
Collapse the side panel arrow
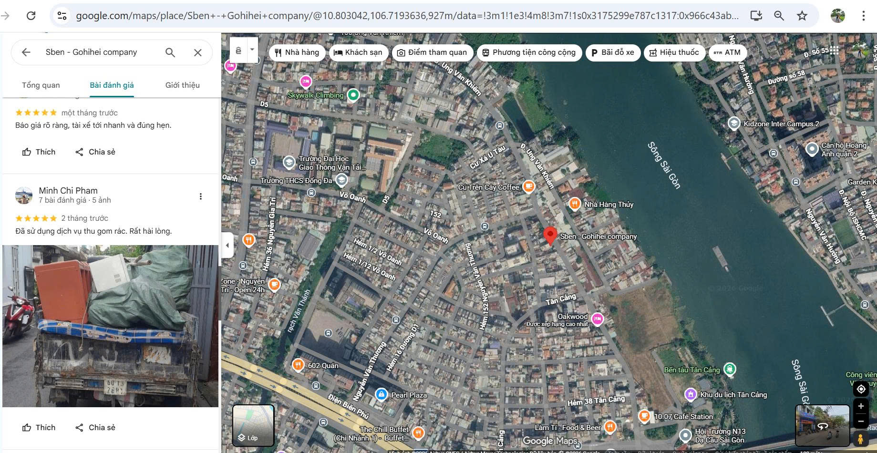coord(227,245)
